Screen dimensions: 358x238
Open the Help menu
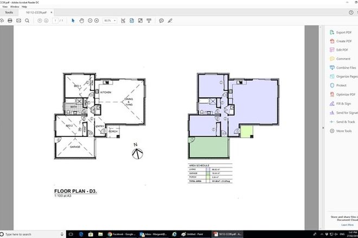point(25,6)
